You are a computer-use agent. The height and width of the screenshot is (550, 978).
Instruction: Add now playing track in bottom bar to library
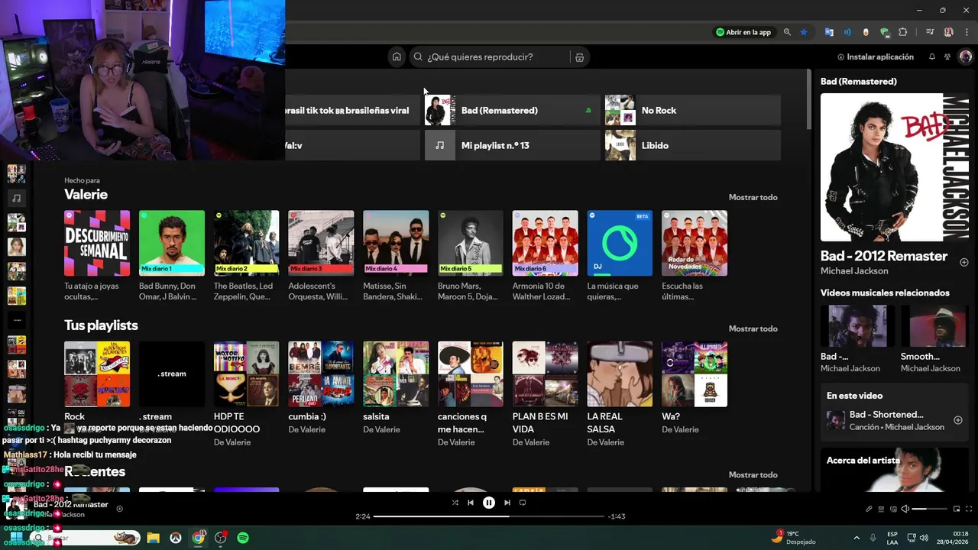119,509
